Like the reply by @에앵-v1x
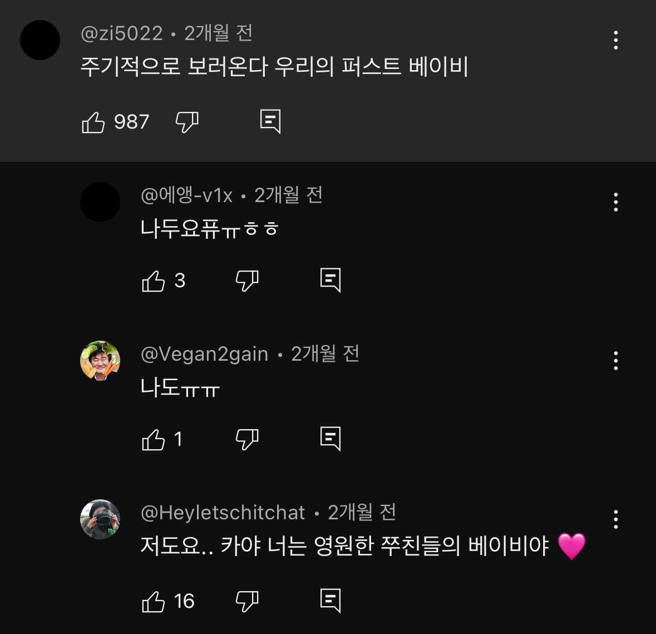The image size is (656, 634). pyautogui.click(x=154, y=281)
